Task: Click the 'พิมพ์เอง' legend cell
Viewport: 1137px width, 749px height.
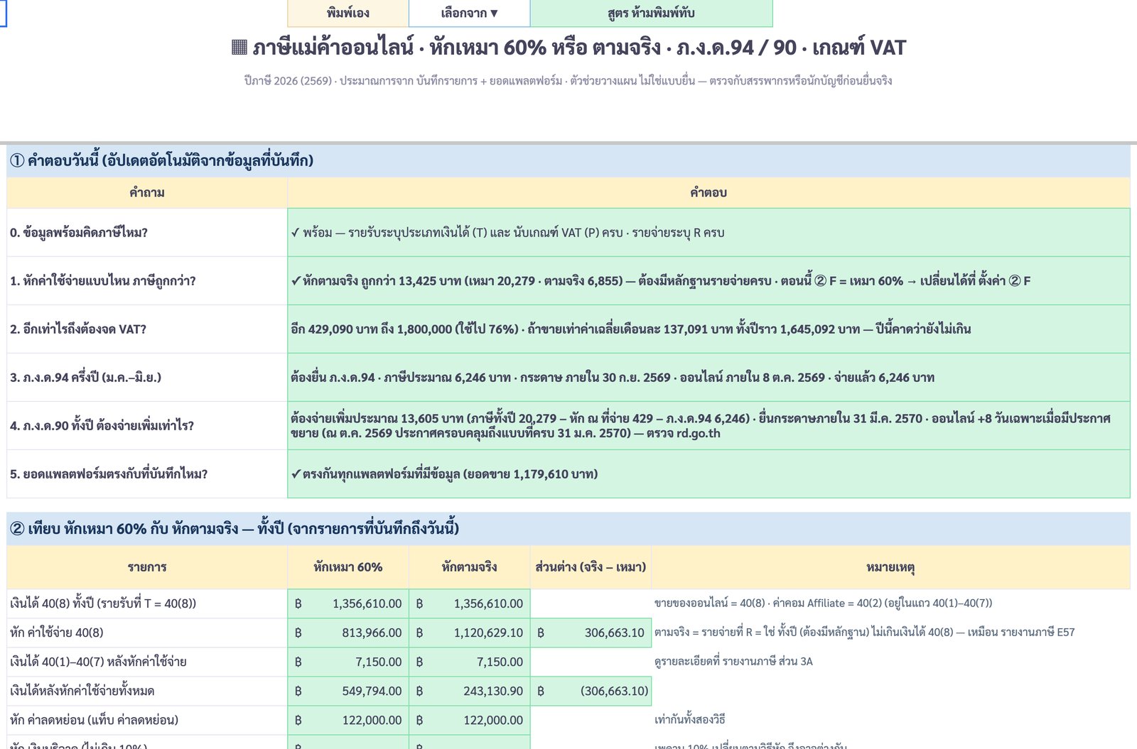Action: 348,13
